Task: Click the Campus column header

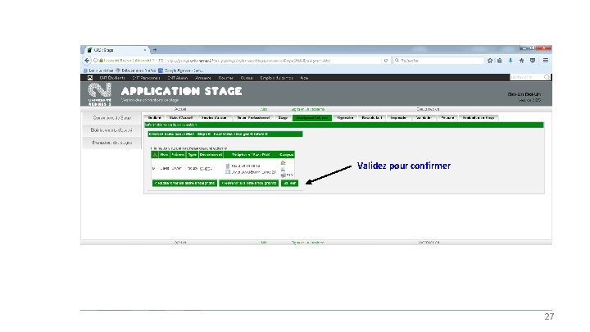Action: (x=287, y=155)
